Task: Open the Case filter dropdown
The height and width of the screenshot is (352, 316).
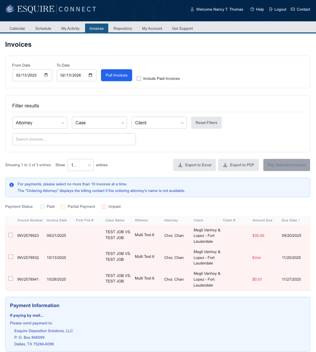Action: point(99,122)
